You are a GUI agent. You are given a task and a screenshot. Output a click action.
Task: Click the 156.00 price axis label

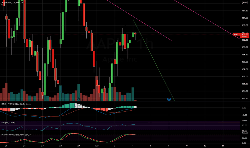click(245, 91)
